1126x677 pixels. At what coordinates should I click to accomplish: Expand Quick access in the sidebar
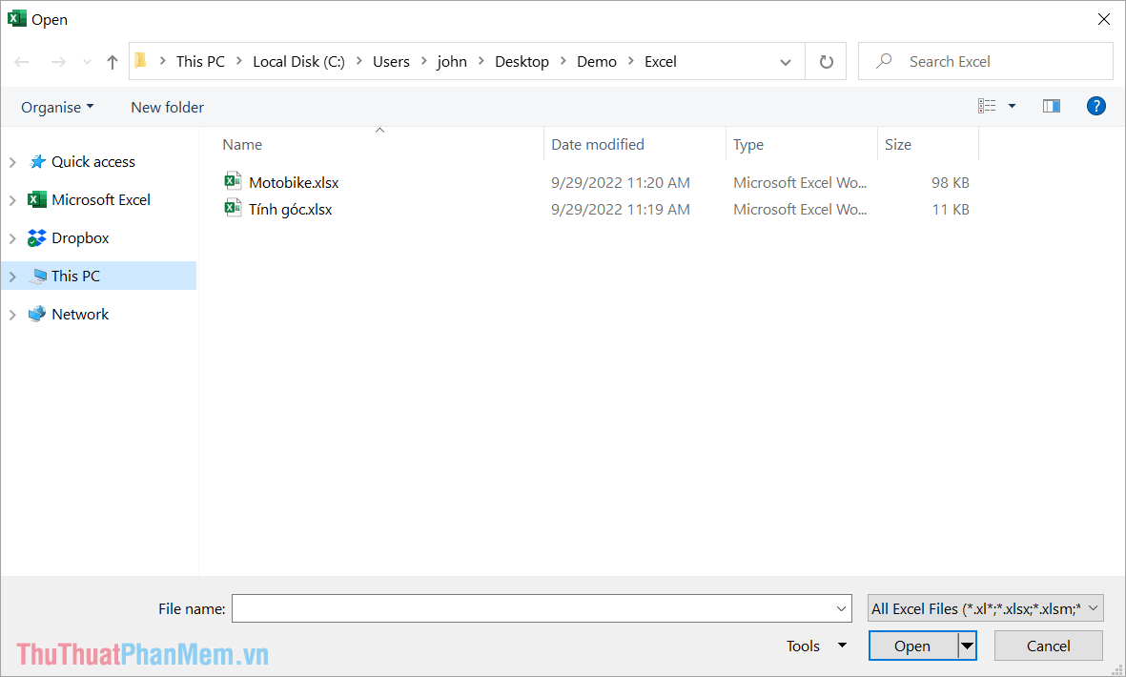coord(12,161)
